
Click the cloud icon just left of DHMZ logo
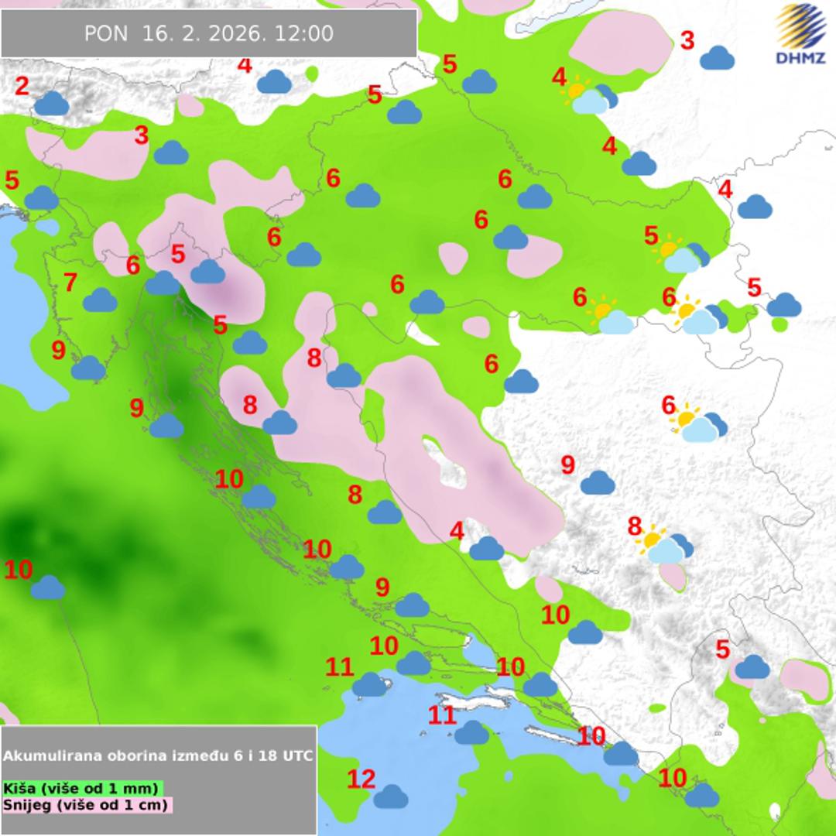[x=717, y=57]
